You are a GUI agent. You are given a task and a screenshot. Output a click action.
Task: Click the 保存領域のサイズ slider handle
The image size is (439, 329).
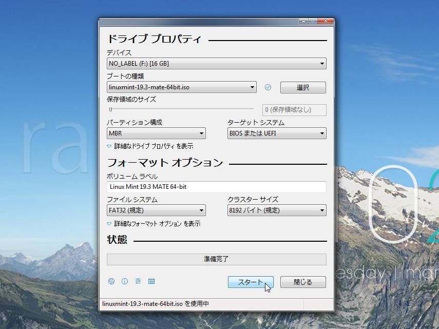[x=110, y=109]
